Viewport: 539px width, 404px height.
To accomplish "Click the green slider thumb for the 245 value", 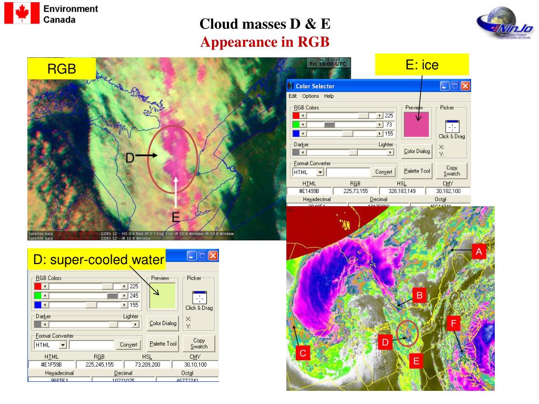I will click(113, 296).
